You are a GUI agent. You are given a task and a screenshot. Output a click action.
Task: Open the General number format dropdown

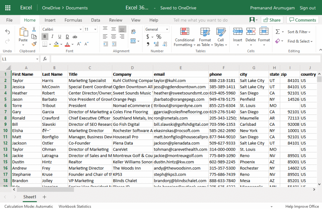coord(167,29)
